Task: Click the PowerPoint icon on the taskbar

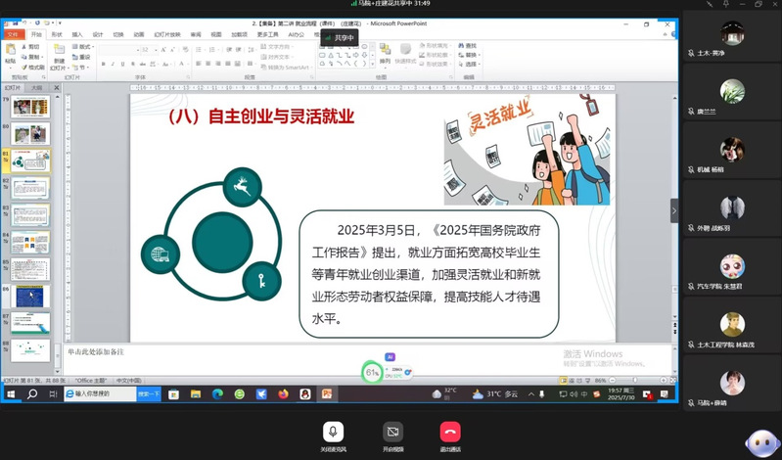Action: click(x=327, y=393)
